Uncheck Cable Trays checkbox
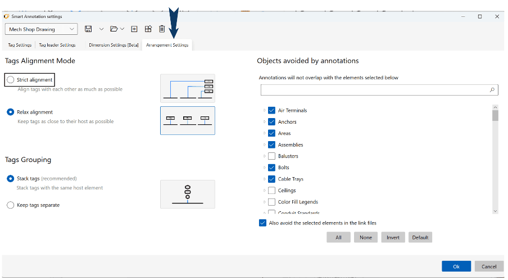Viewport: 508px width, 280px height. click(271, 179)
